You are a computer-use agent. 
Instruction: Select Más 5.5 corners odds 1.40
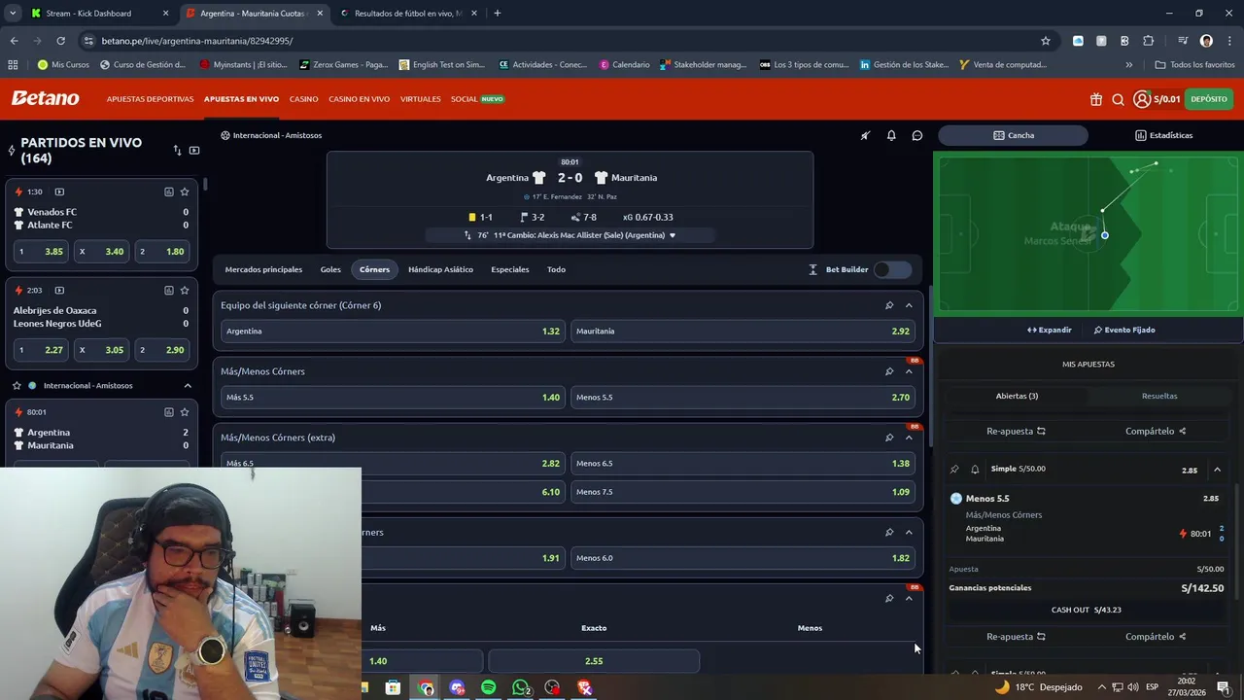[393, 398]
